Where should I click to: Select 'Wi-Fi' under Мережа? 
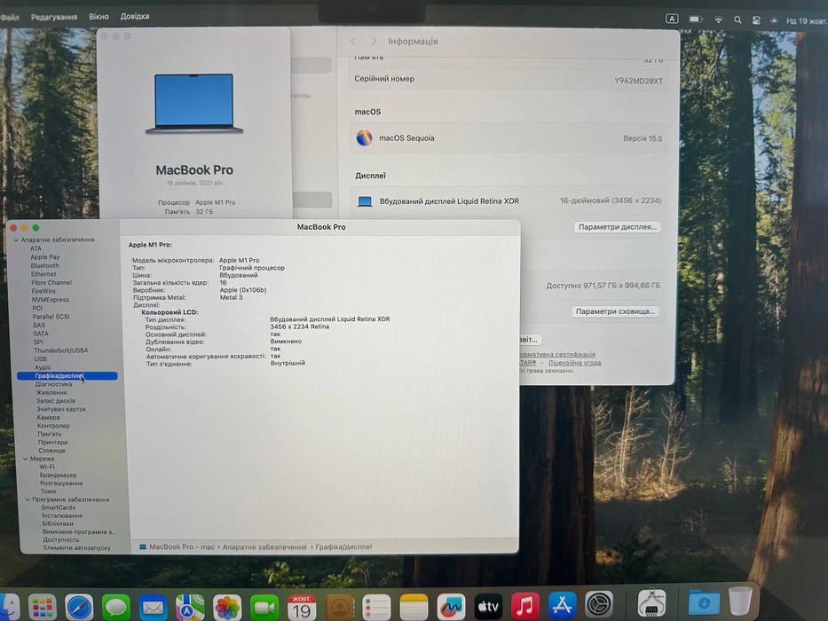click(47, 468)
